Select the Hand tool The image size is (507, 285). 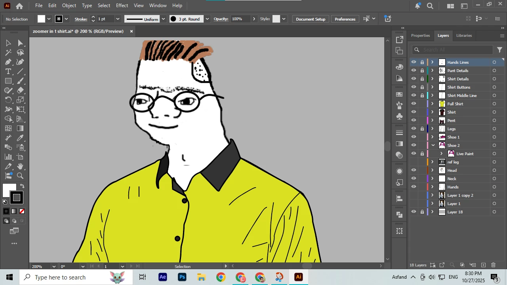coord(21,166)
